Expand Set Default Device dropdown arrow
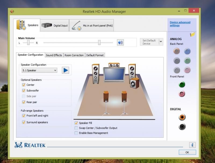Screen dimensions: 215x163 tap(161, 42)
